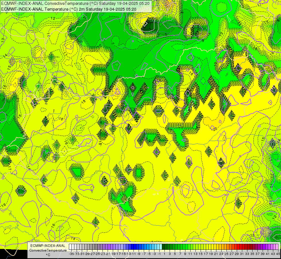Click legend value 13 on the color scale
Viewport: 281px width, 259px height.
[195, 254]
